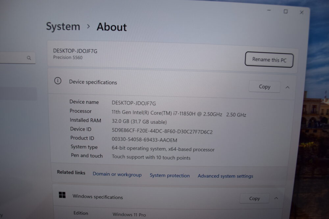Select the 64-bit operating system value
This screenshot has height=219, width=329.
coord(163,149)
